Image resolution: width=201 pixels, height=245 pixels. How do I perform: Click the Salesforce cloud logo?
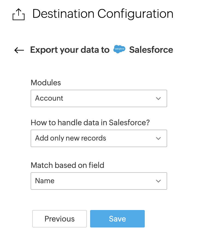119,49
